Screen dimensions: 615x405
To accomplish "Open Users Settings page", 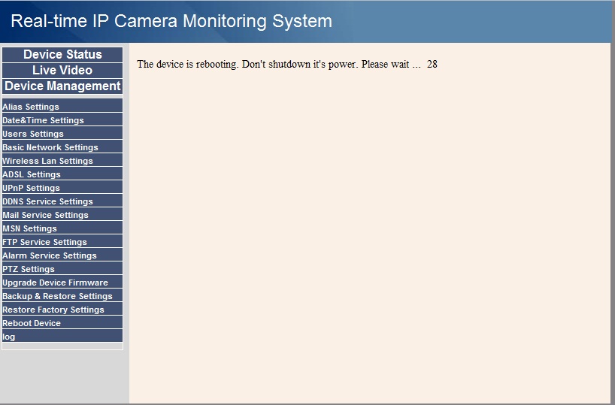I will 62,133.
